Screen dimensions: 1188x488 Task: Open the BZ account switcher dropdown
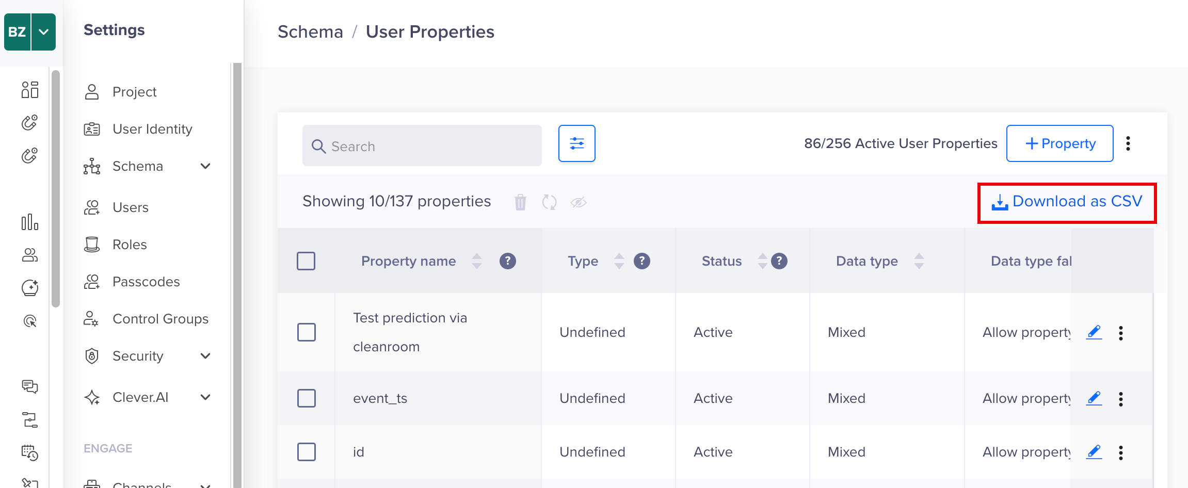coord(44,32)
